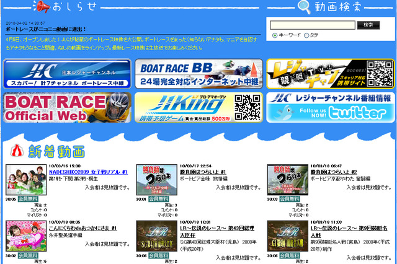Click the date 10/03/16 15:00
This screenshot has width=397, height=264.
tap(65, 166)
